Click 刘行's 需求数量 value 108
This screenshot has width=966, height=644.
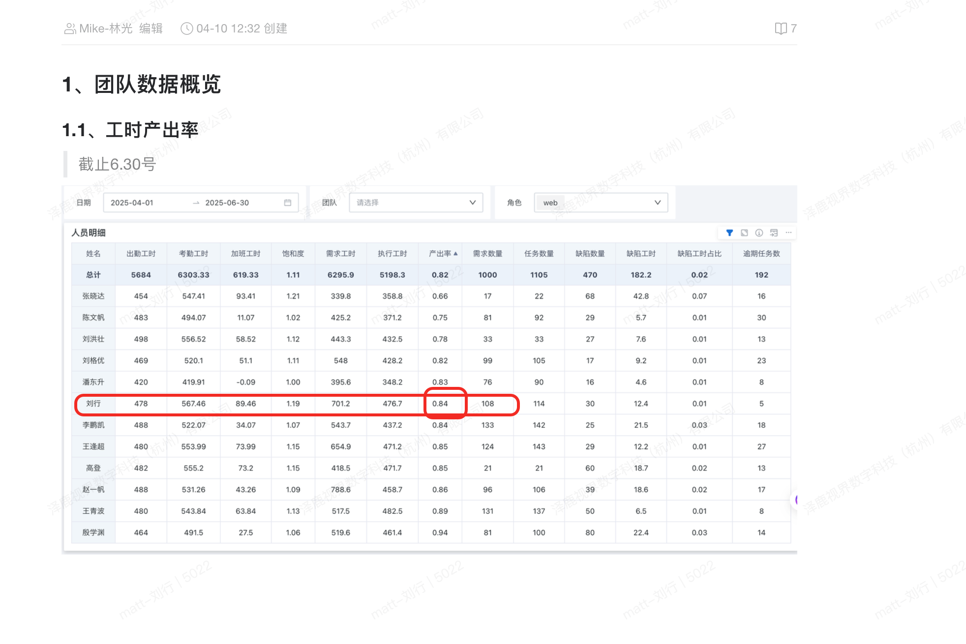click(487, 404)
